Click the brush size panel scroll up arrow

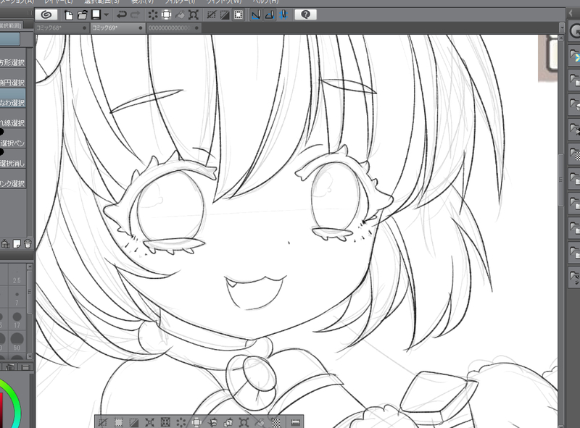pyautogui.click(x=30, y=267)
